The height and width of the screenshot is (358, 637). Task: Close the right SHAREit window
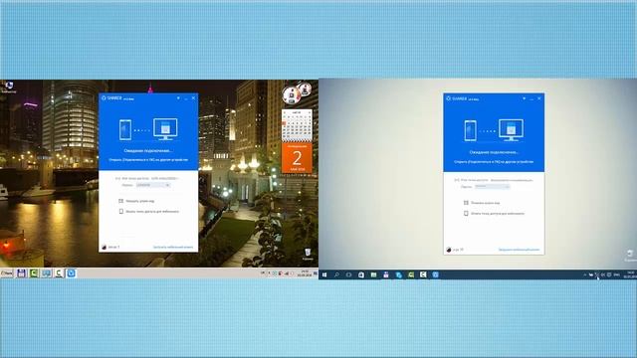[539, 98]
